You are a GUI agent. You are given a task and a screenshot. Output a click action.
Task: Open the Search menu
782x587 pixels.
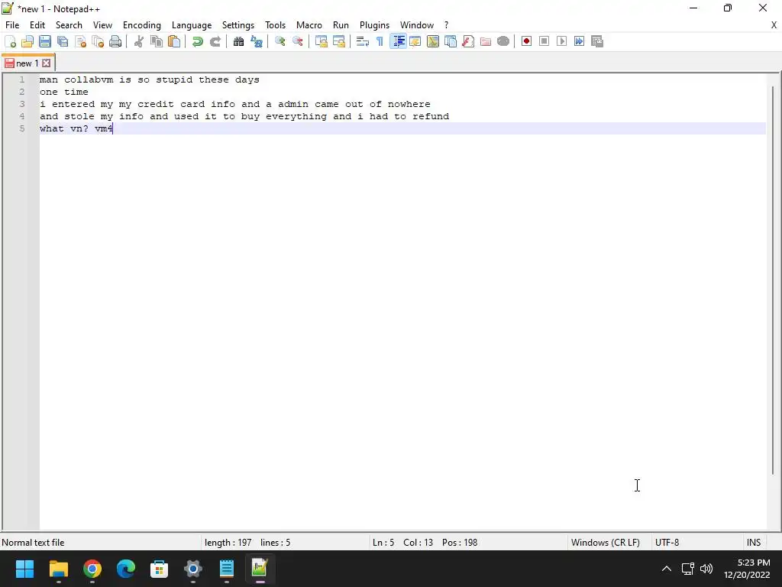69,25
